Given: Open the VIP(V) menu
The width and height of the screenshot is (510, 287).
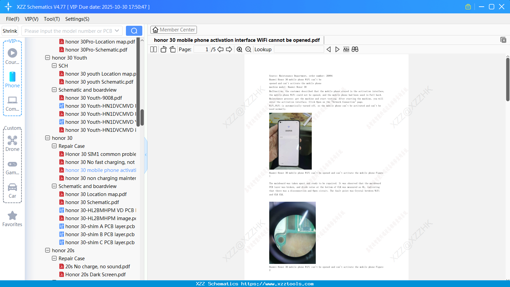Looking at the screenshot, I should coord(31,19).
